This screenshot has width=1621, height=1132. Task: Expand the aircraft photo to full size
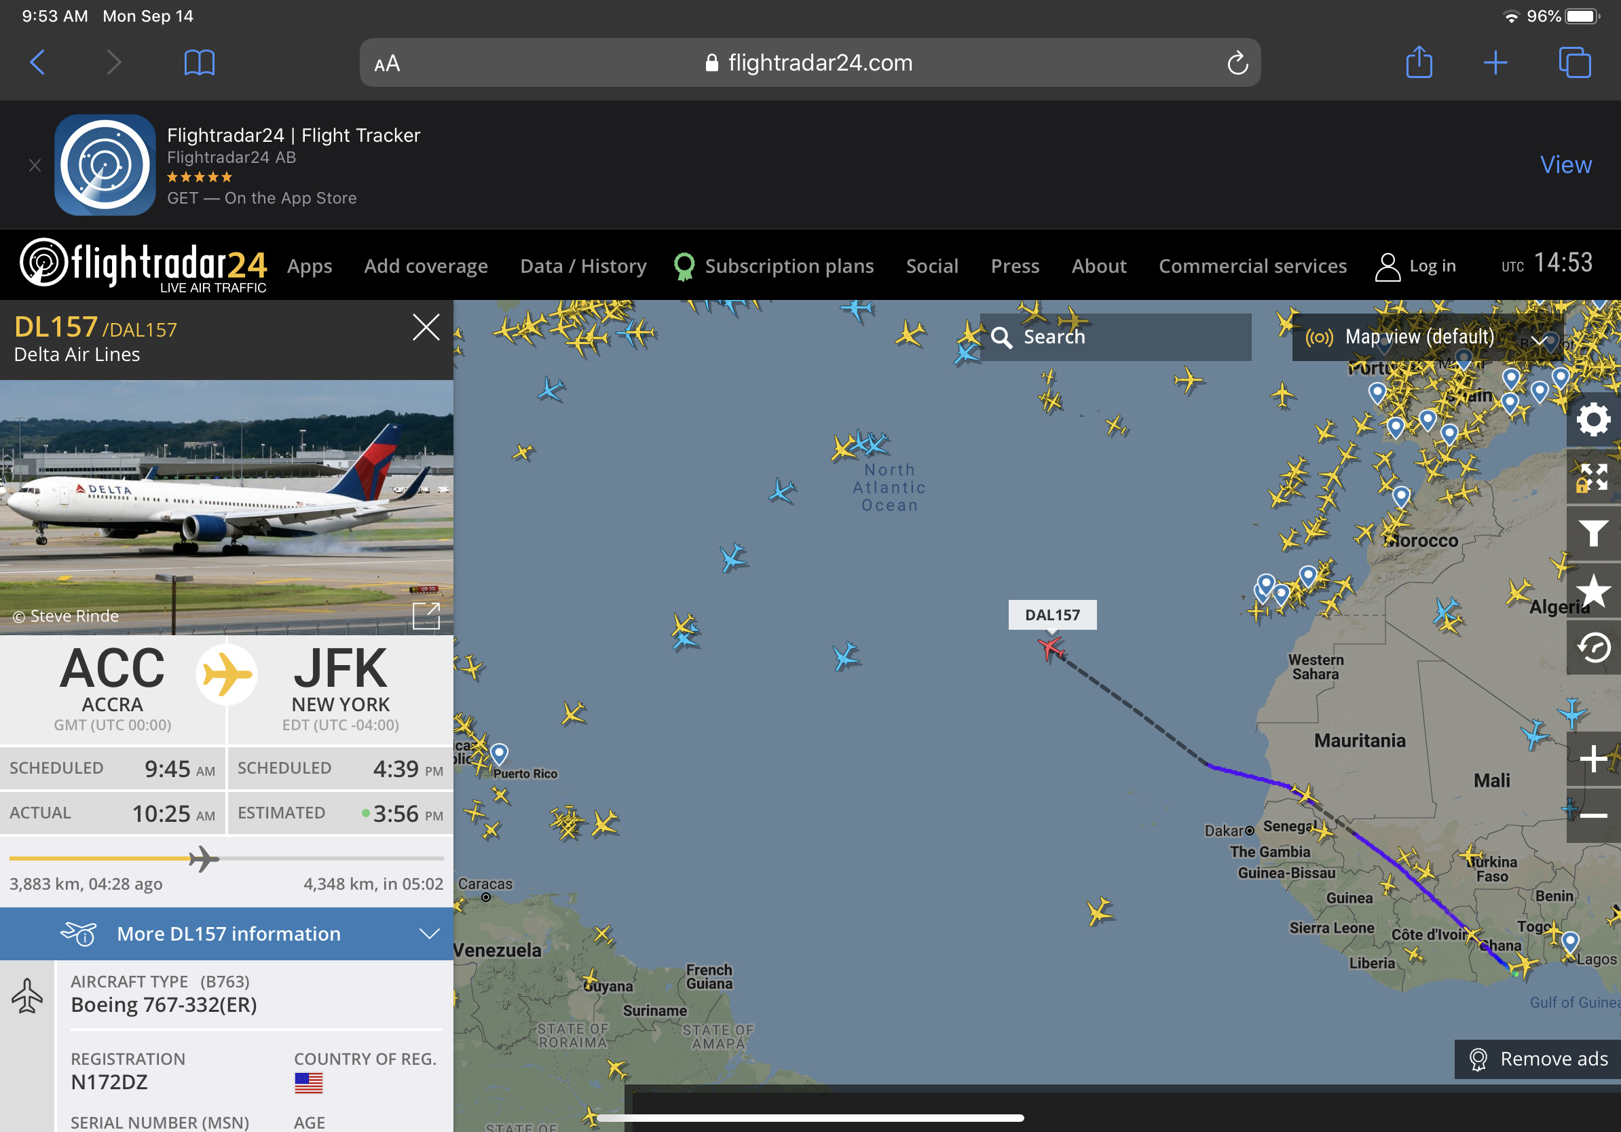[426, 616]
